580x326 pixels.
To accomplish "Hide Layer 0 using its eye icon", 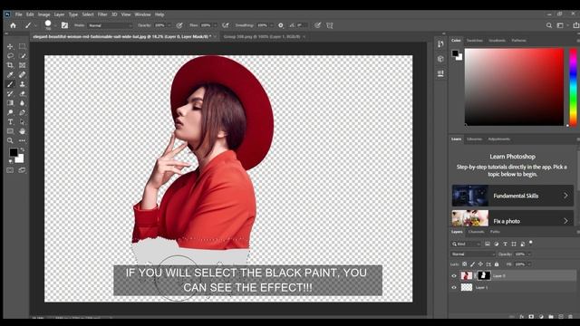I will tap(454, 275).
